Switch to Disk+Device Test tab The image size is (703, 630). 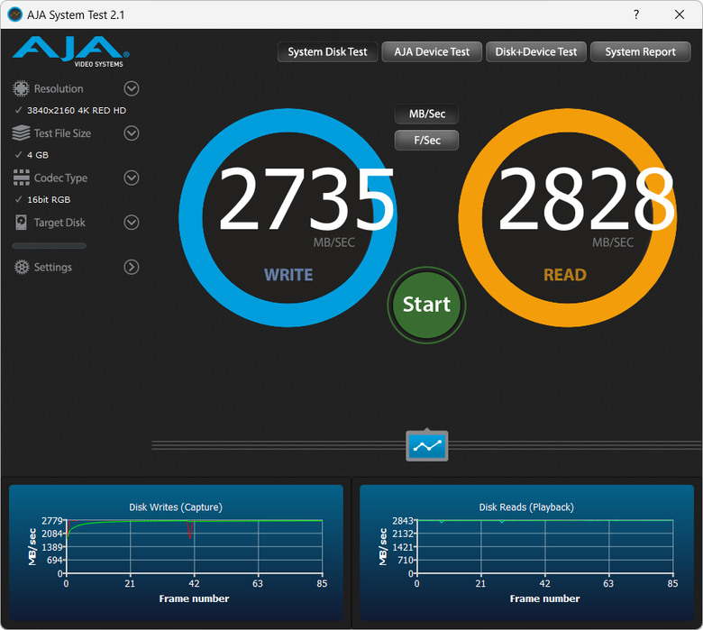pyautogui.click(x=535, y=52)
